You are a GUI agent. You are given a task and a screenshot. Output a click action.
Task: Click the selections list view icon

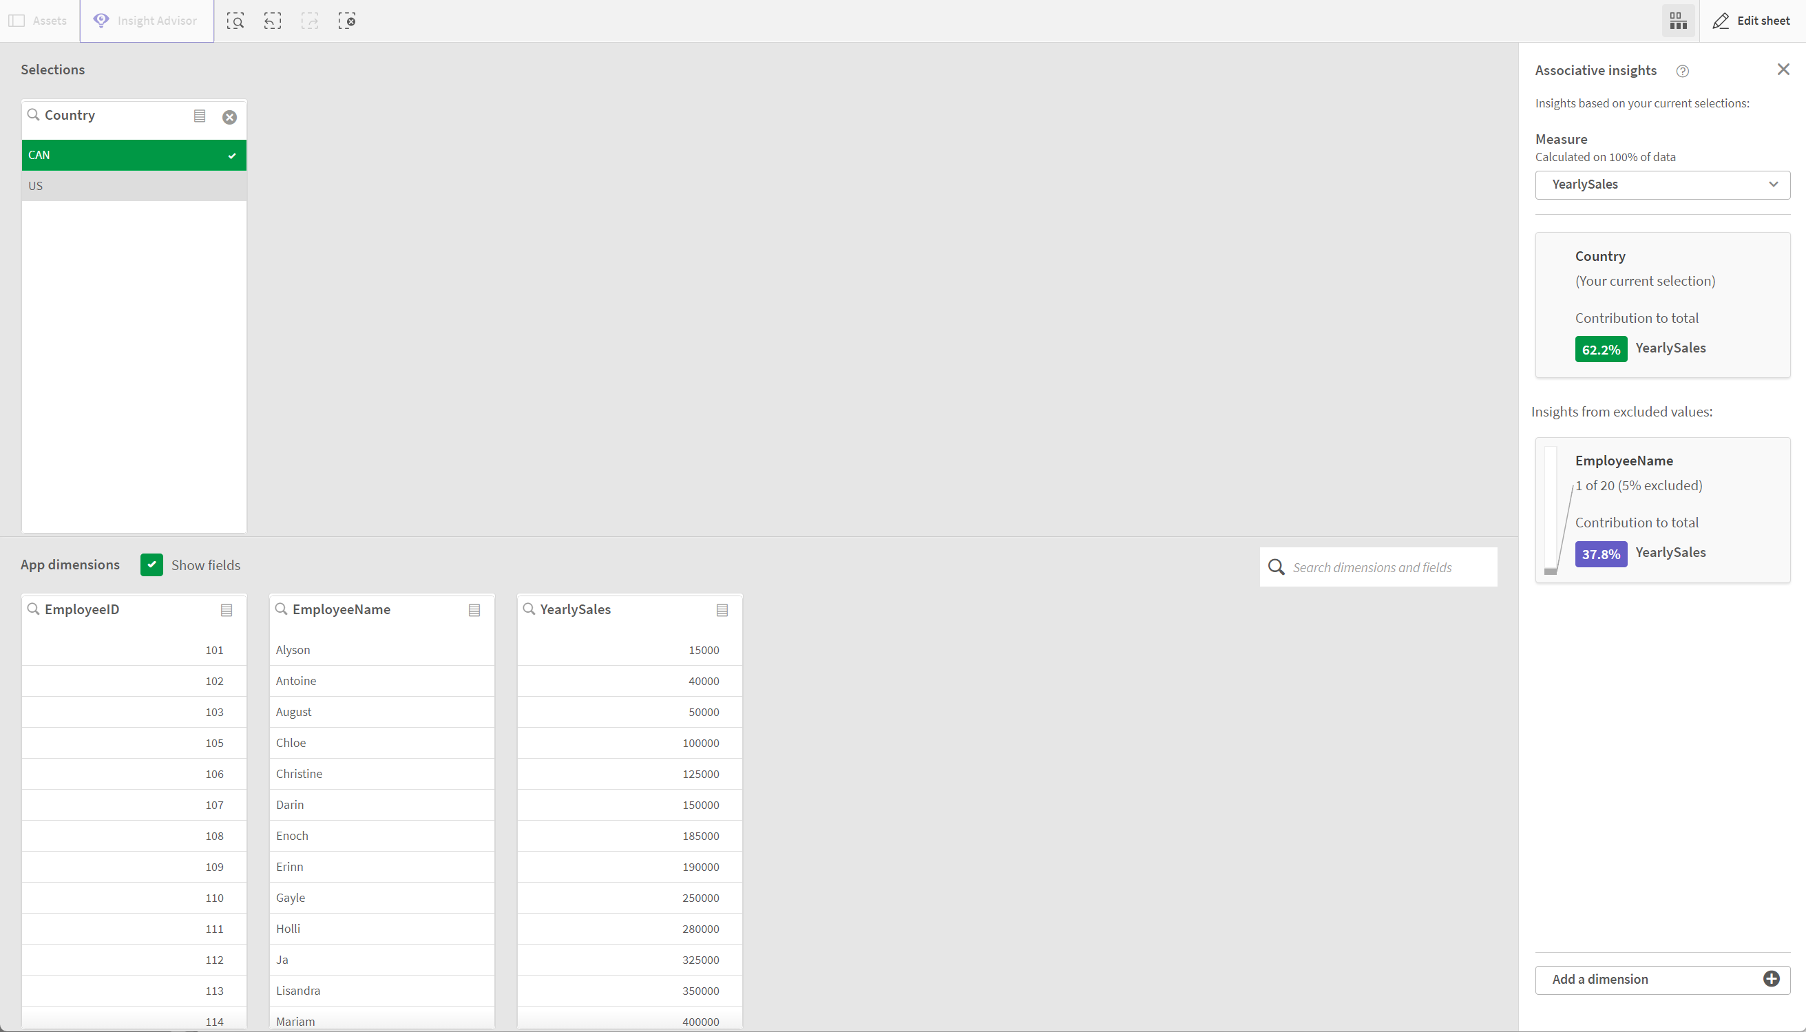point(200,116)
